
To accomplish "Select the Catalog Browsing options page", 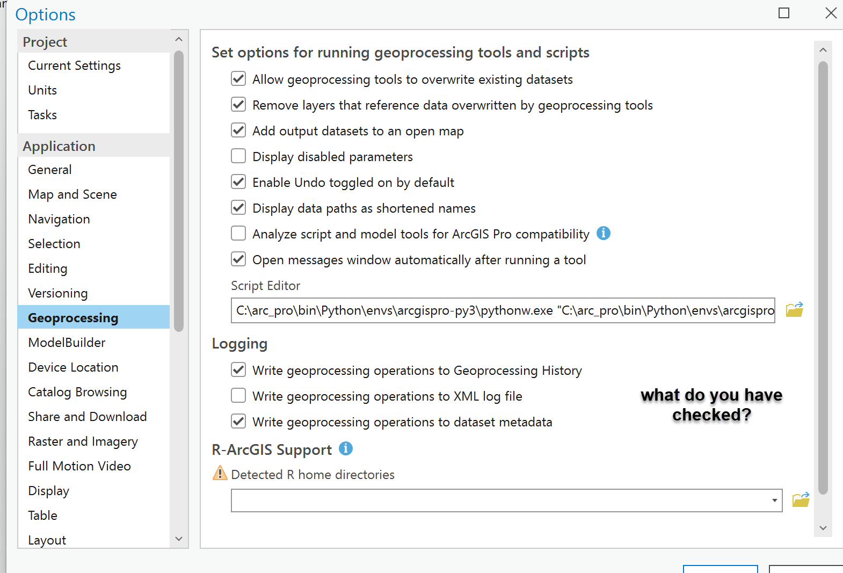I will pos(77,391).
